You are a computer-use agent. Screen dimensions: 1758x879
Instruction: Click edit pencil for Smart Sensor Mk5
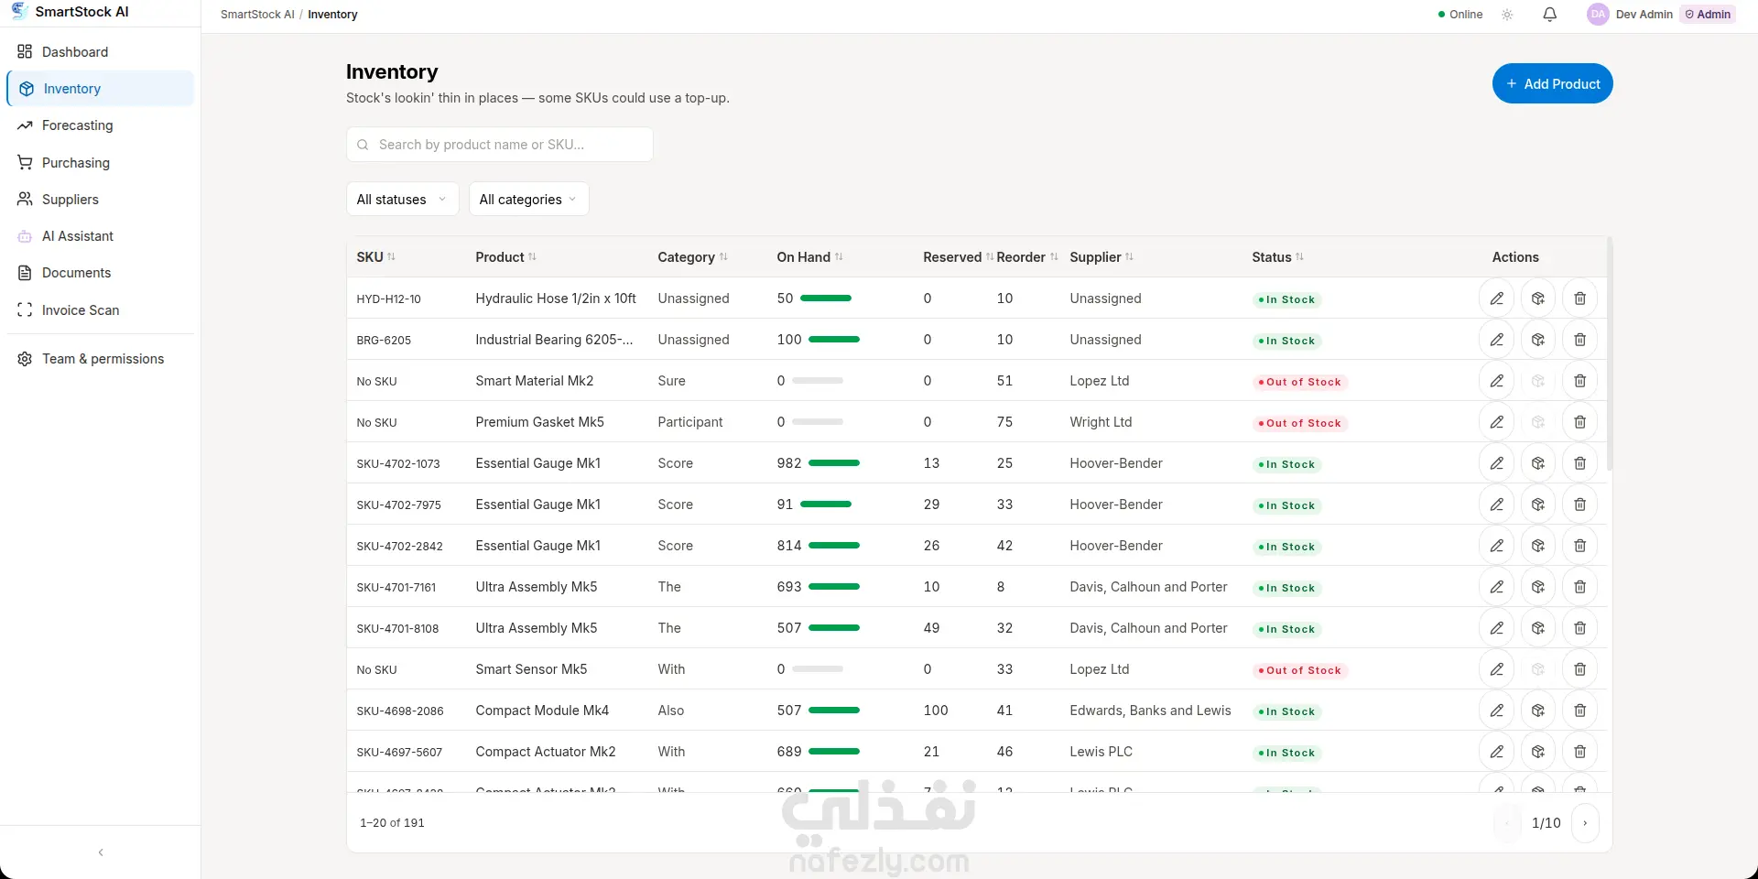point(1496,669)
